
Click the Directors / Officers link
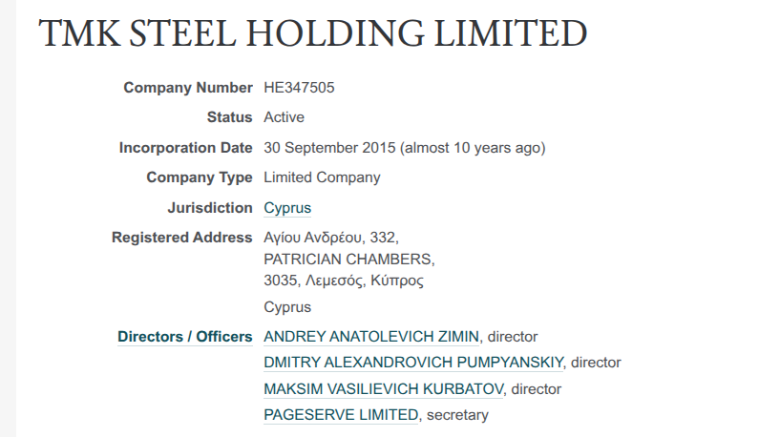[x=184, y=337]
